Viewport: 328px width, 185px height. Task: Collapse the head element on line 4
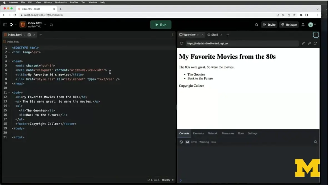pos(9,61)
